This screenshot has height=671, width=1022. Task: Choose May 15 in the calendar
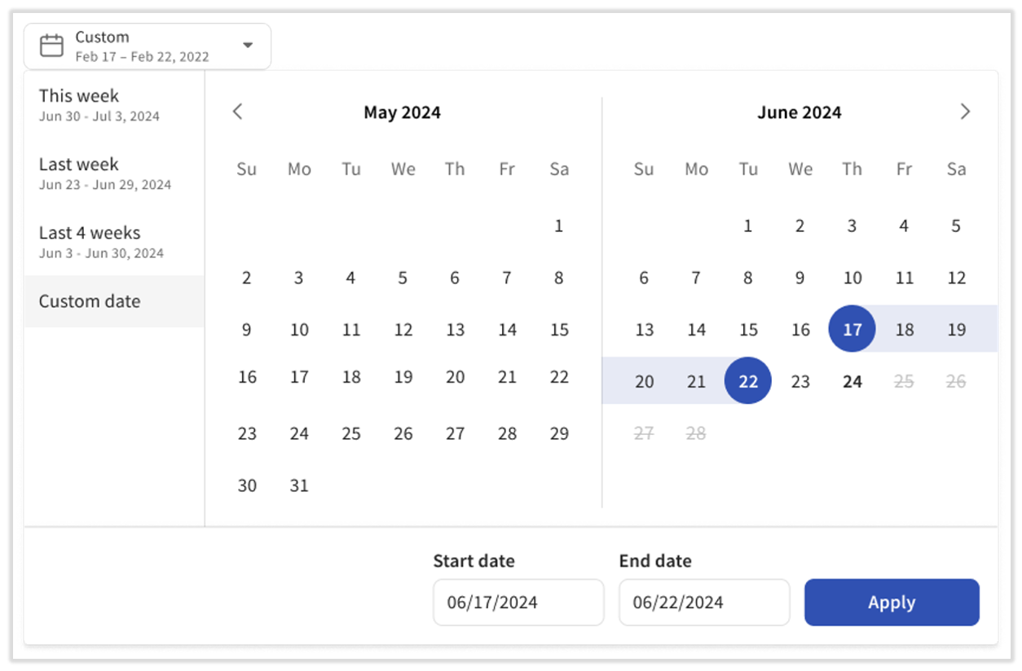tap(559, 330)
